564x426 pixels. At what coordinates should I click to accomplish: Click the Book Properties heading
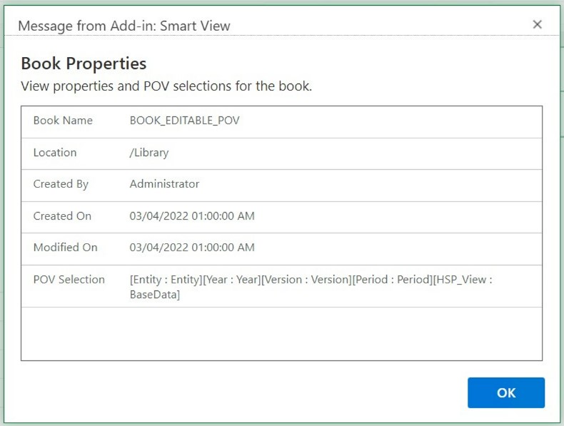[x=84, y=63]
